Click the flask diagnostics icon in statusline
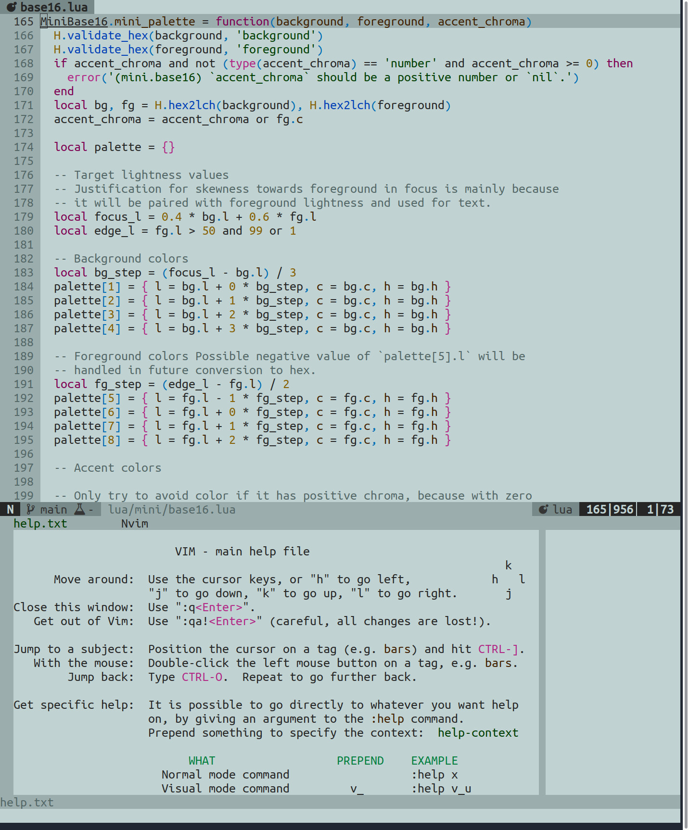Viewport: 689px width, 830px height. point(79,509)
